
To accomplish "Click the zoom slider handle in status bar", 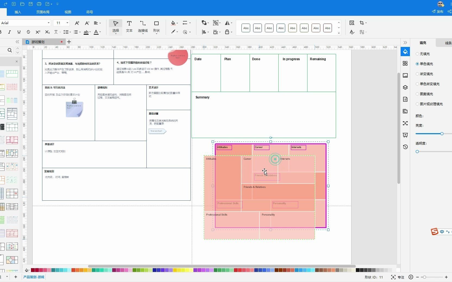I will point(424,277).
